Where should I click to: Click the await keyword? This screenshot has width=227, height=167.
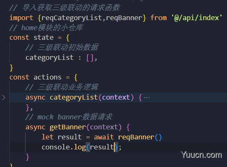(x=103, y=137)
